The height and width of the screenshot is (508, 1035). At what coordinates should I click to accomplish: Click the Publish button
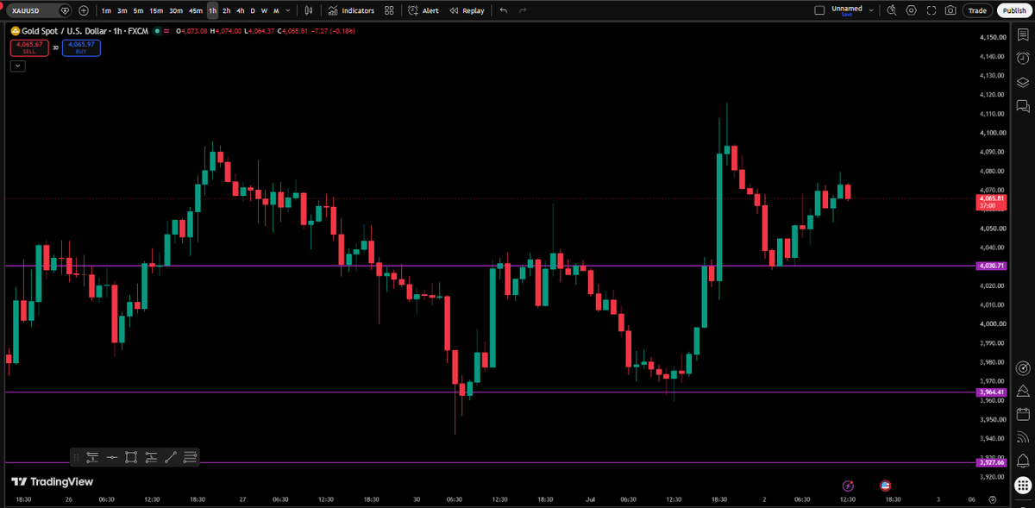[1013, 10]
